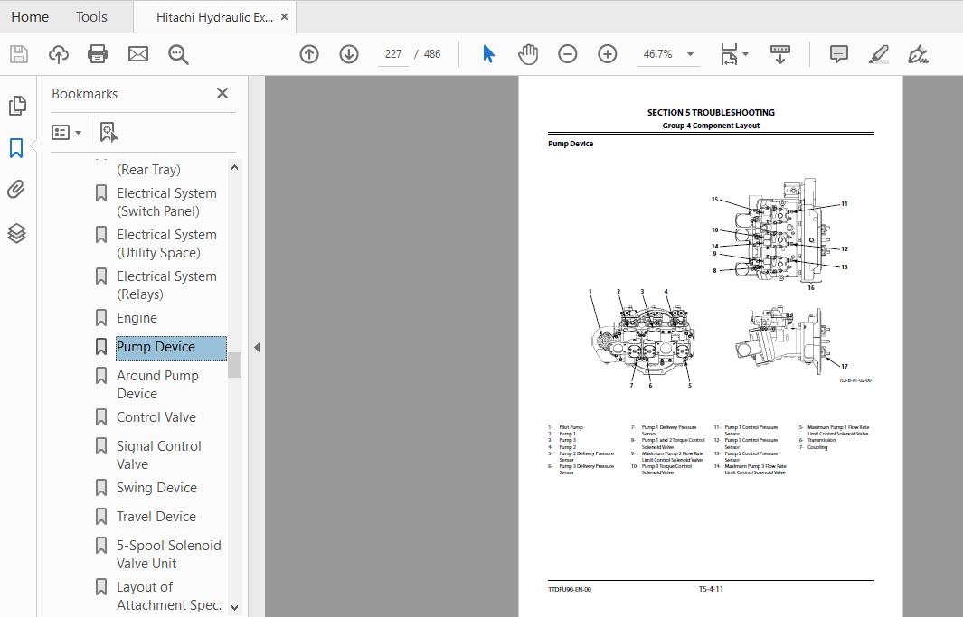Open the (Rear Tray) bookmark
This screenshot has width=963, height=617.
coord(148,169)
